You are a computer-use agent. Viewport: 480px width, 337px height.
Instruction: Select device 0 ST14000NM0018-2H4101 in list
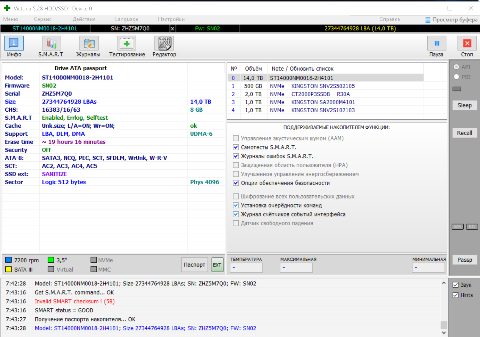point(326,78)
